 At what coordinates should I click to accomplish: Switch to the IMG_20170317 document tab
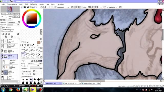[72, 83]
